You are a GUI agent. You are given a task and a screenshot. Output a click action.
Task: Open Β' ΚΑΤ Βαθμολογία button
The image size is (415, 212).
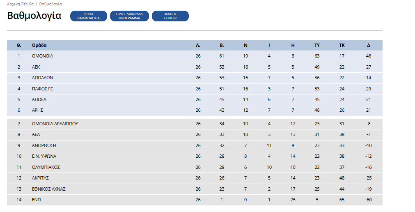pyautogui.click(x=88, y=16)
